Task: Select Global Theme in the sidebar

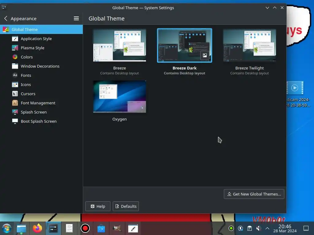Action: [41, 29]
